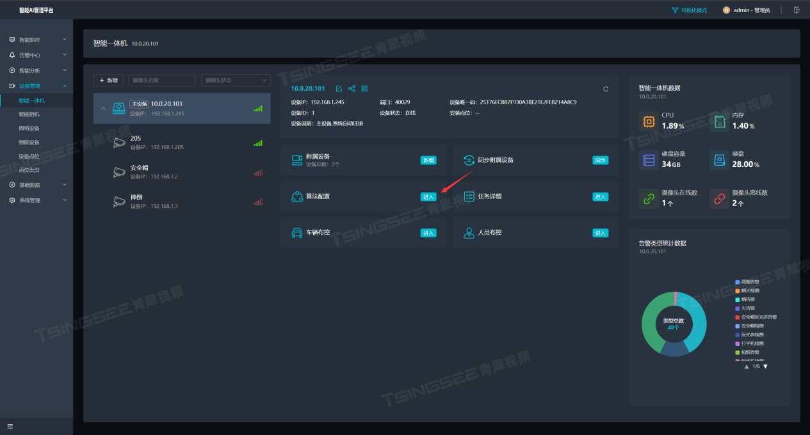Viewport: 810px width, 435px height.
Task: Click red signal bars of 摔倒
Action: (258, 202)
